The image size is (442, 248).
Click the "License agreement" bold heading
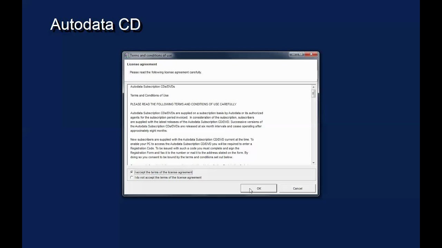[x=142, y=64]
